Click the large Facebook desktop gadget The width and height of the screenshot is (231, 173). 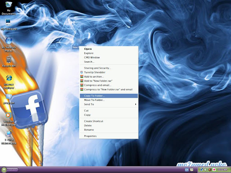(x=29, y=109)
